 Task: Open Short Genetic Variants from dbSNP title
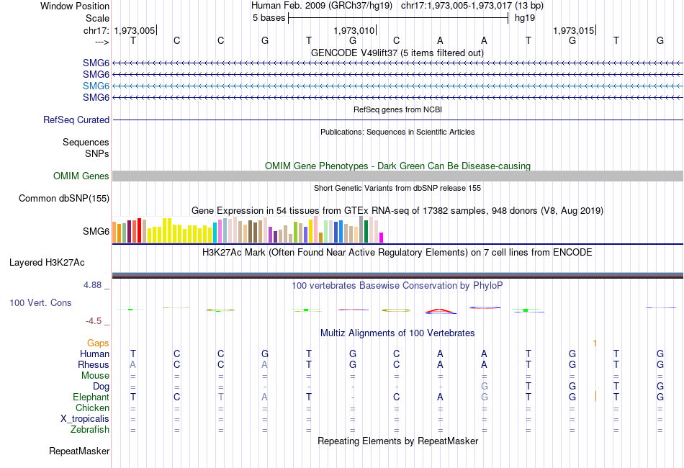(397, 188)
